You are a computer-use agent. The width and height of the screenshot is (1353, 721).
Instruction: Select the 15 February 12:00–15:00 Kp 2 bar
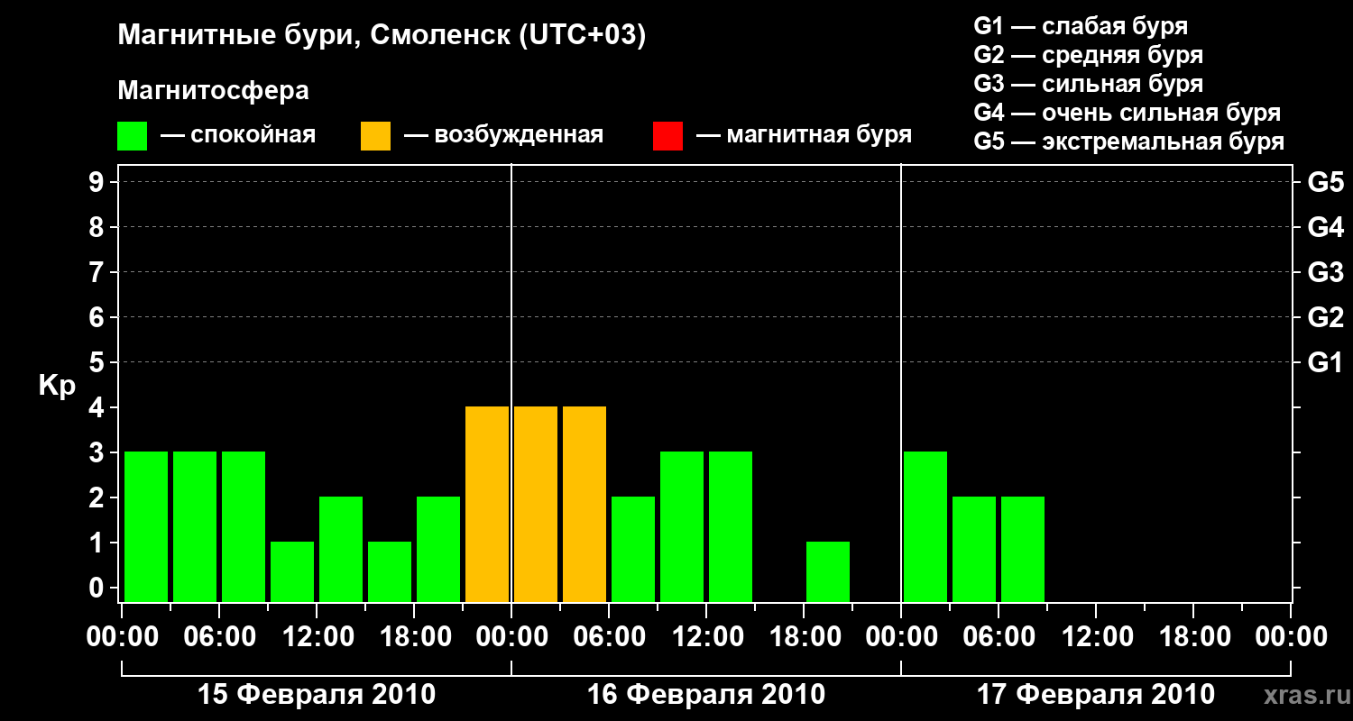click(x=341, y=549)
